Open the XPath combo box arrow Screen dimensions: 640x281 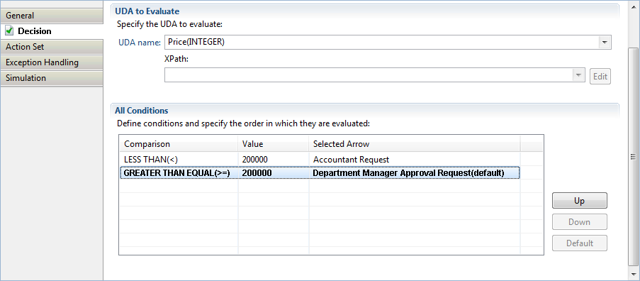point(578,75)
